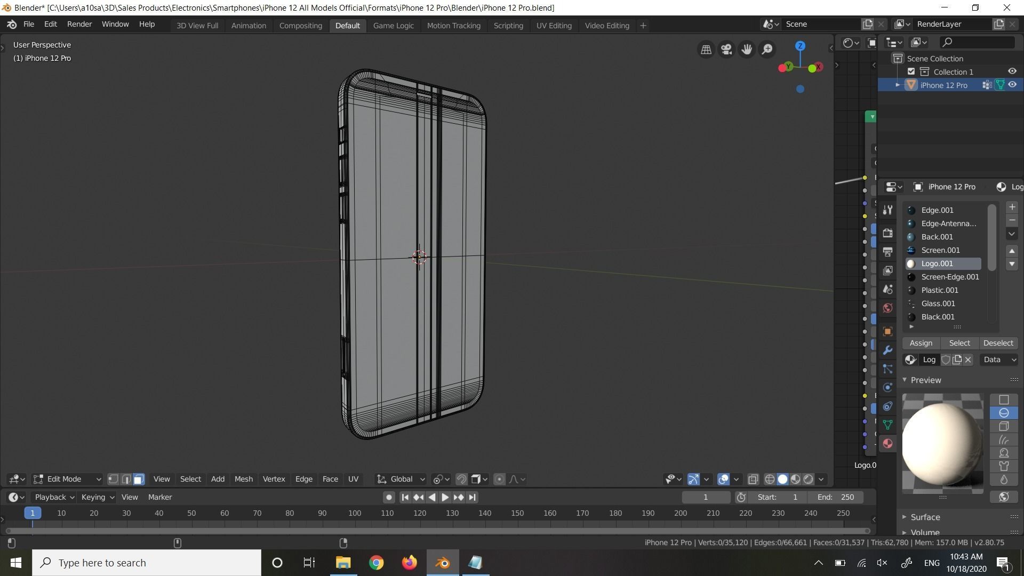Viewport: 1024px width, 576px height.
Task: Enable edge select mode
Action: [x=126, y=479]
